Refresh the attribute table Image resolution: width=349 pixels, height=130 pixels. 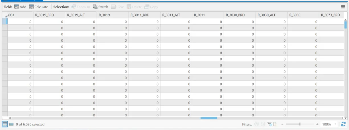click(x=343, y=124)
